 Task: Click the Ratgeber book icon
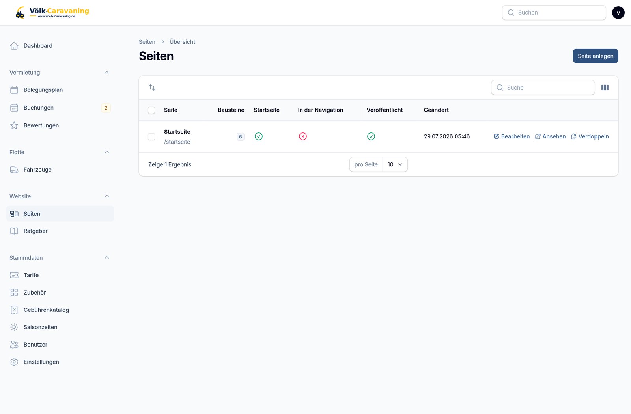coord(14,231)
